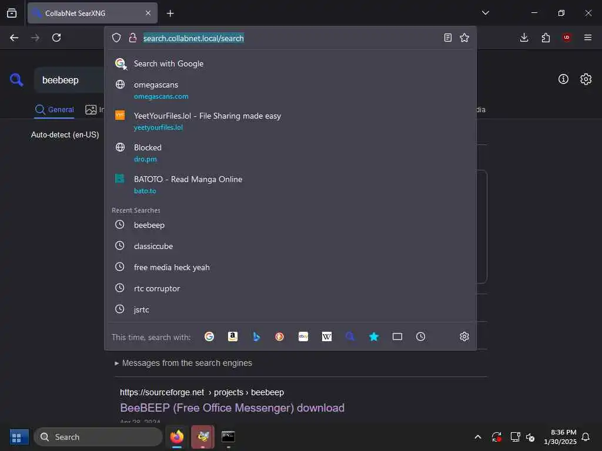The image size is (602, 451).
Task: Open the Windows Start menu
Action: (x=19, y=437)
